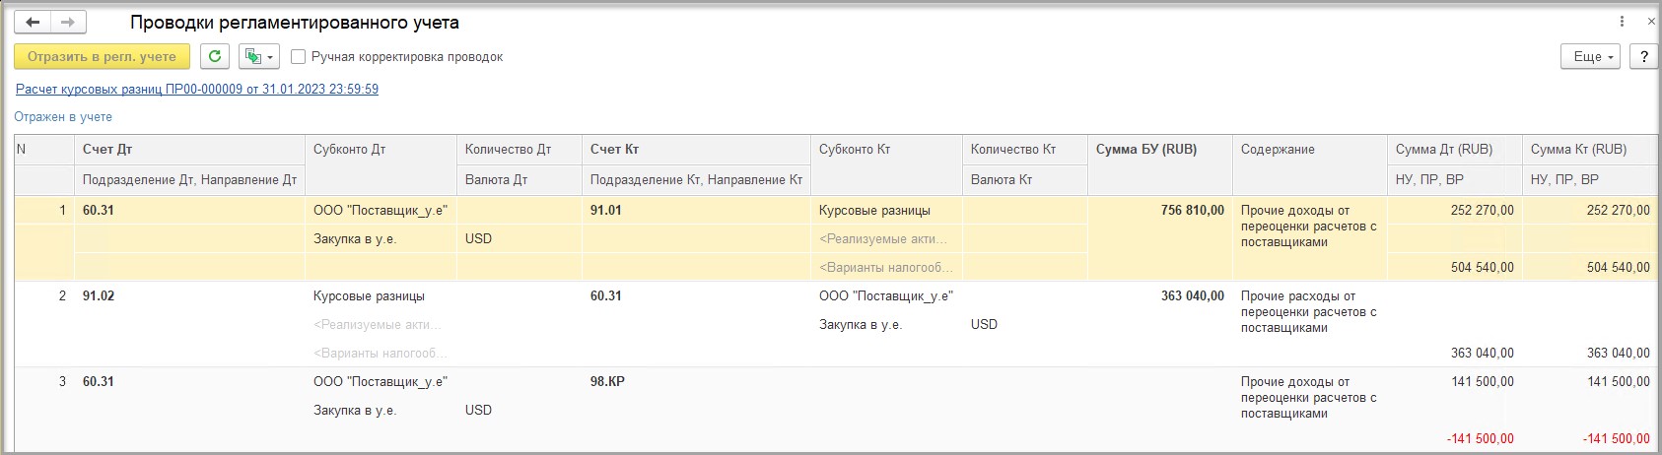This screenshot has height=455, width=1662.
Task: Click the 98.КР credit account cell
Action: click(607, 382)
